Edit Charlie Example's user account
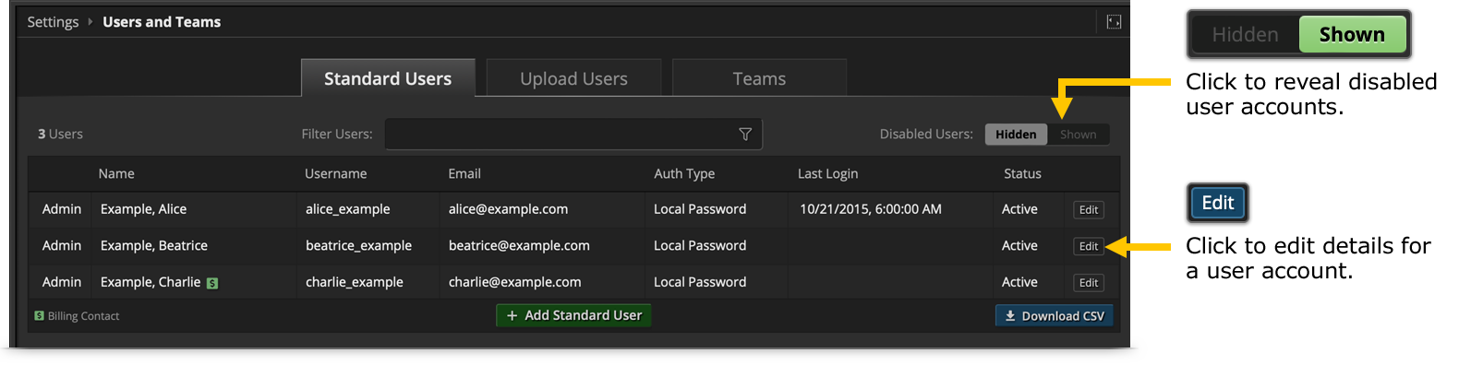Viewport: 1459px width, 365px height. point(1089,283)
